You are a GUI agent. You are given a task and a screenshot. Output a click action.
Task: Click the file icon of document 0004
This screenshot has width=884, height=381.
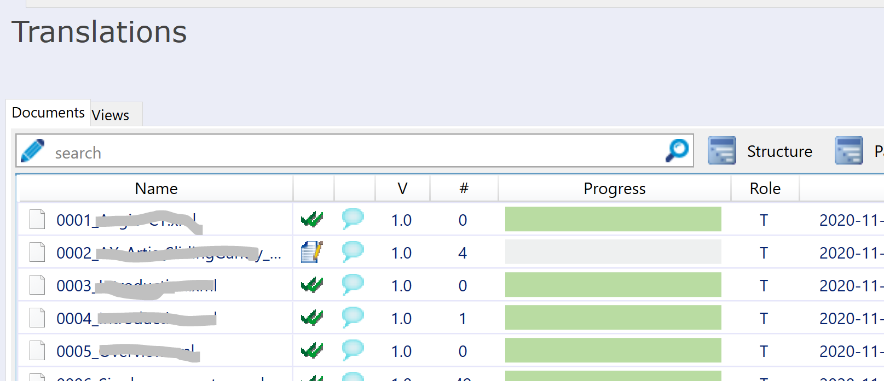click(x=37, y=318)
